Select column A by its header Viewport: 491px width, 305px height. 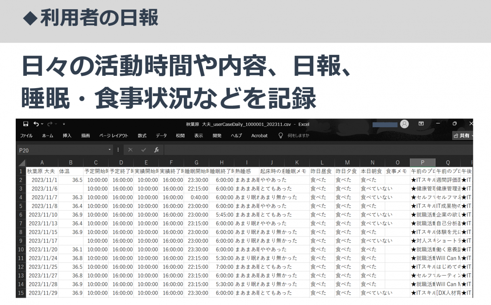[42, 163]
